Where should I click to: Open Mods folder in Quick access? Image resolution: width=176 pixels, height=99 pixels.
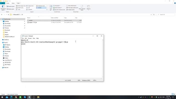point(6,32)
